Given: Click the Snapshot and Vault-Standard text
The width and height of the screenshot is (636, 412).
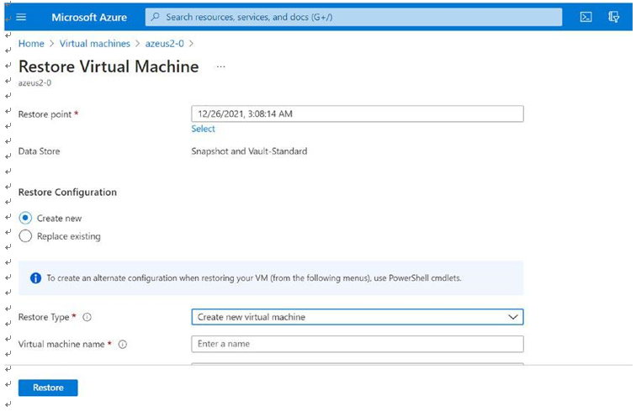Looking at the screenshot, I should (249, 151).
